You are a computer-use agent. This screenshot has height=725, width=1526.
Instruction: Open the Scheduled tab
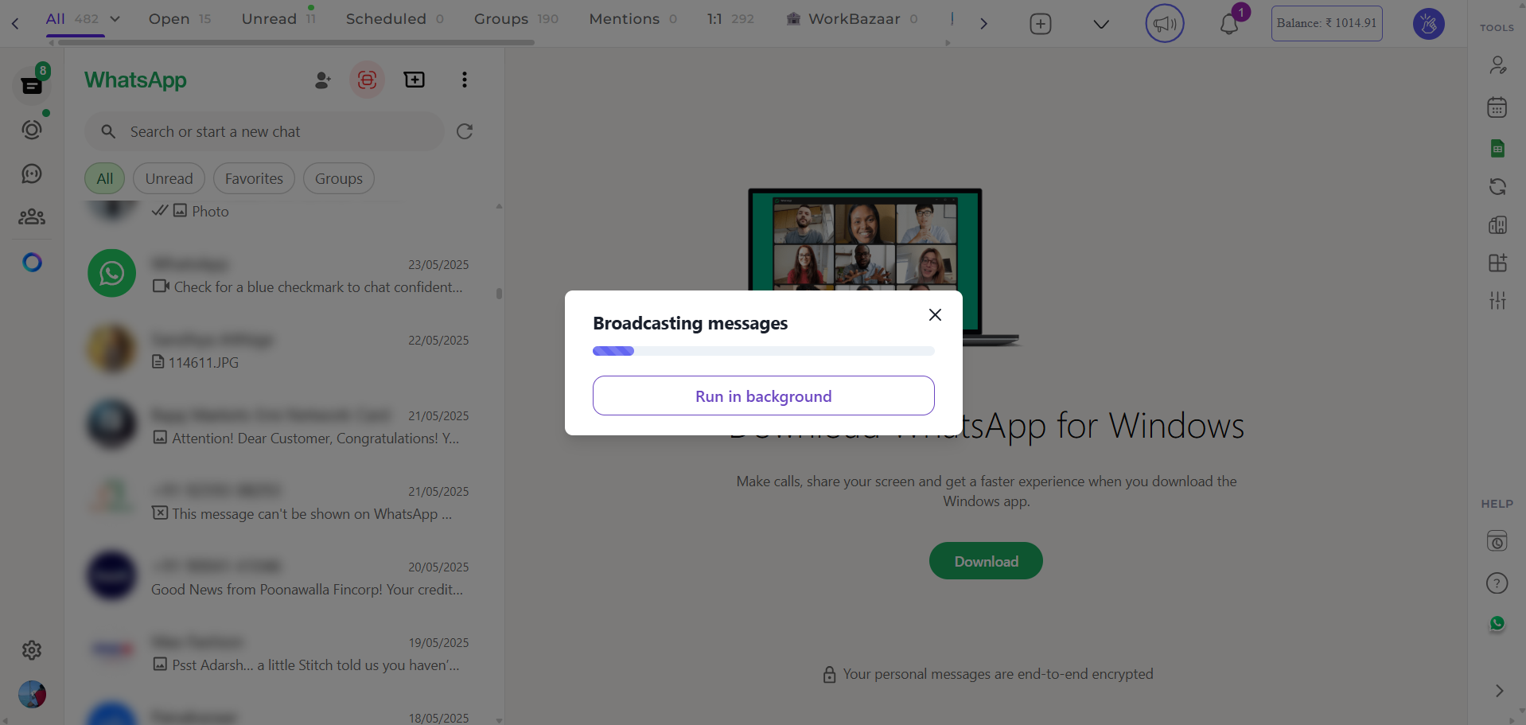click(x=395, y=18)
